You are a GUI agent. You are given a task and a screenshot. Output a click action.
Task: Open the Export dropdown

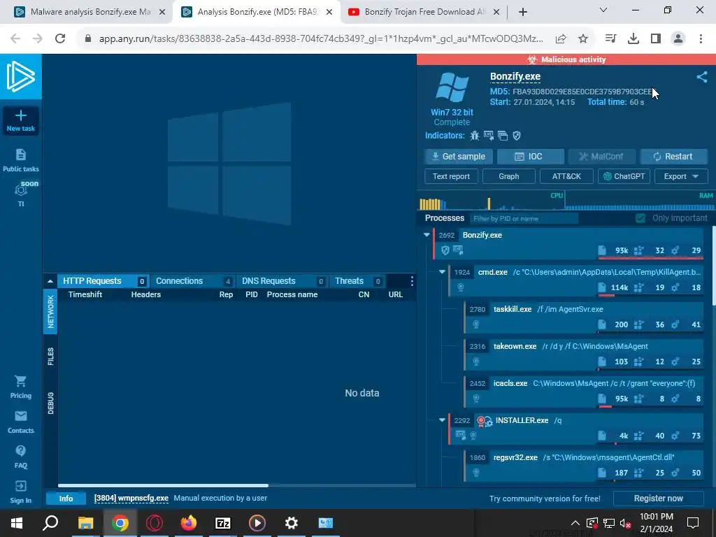click(681, 176)
